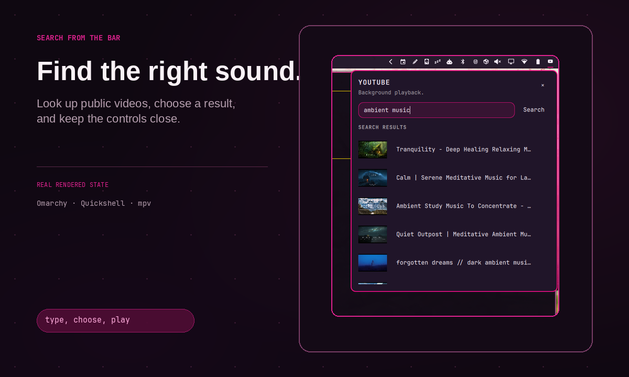Click the Ambient Study Music mountain thumbnail

373,206
